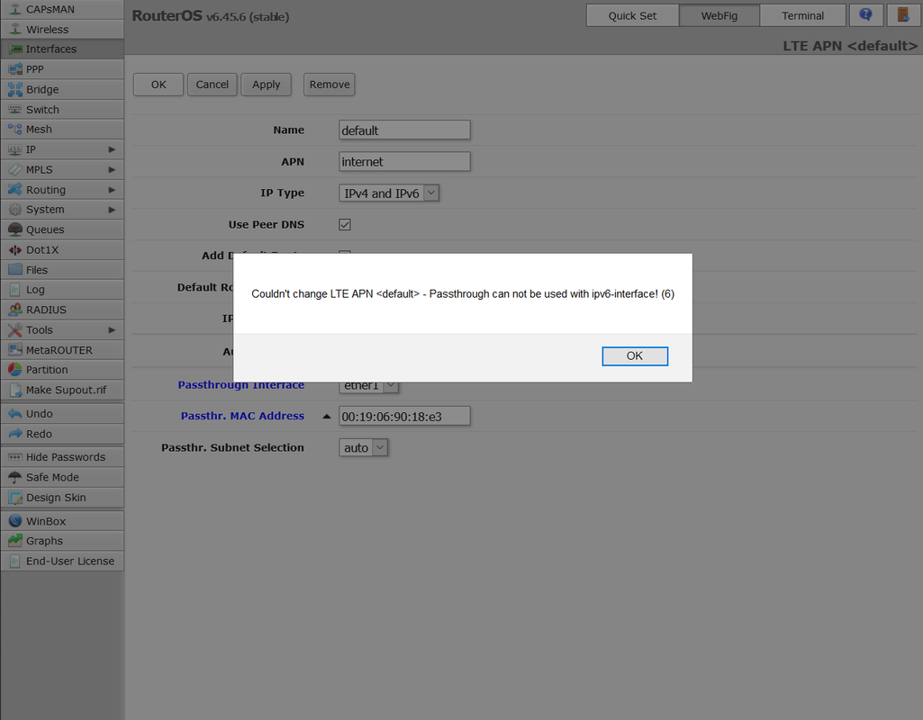Image resolution: width=923 pixels, height=720 pixels.
Task: Expand the Tools submenu
Action: [x=112, y=330]
